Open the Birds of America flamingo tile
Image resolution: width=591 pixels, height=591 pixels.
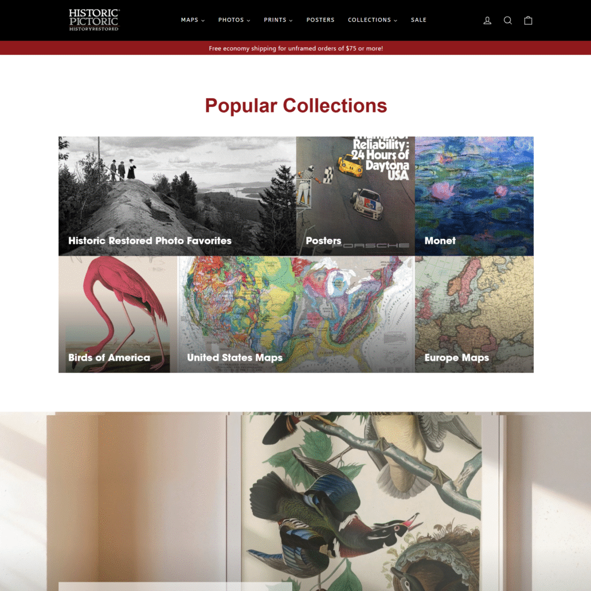click(118, 315)
